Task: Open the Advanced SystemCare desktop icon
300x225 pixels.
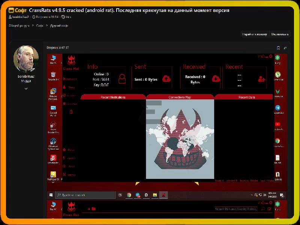Action: coord(53,144)
